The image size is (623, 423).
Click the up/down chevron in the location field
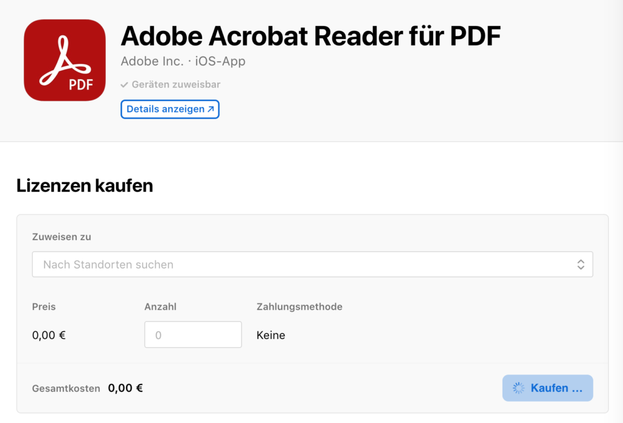(x=580, y=264)
